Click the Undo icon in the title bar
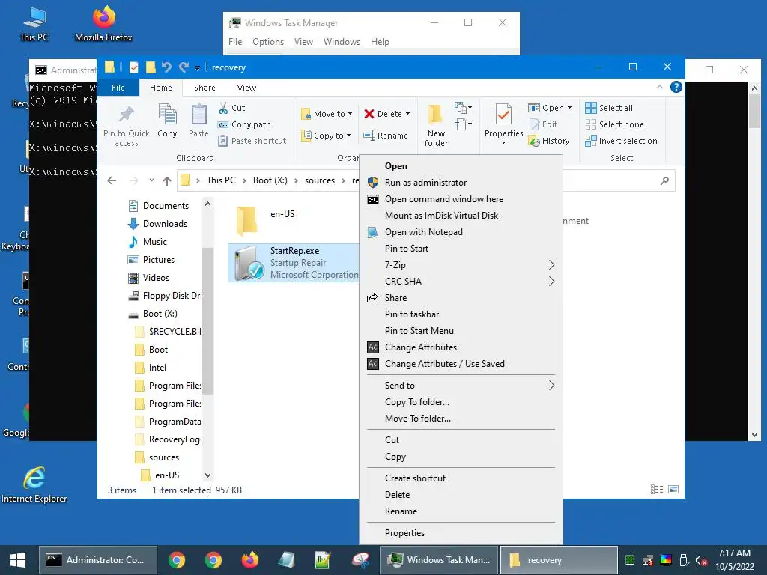The width and height of the screenshot is (767, 575). coord(166,67)
